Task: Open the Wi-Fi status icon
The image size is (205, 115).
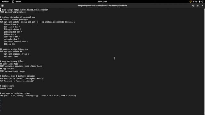Action: click(x=193, y=2)
